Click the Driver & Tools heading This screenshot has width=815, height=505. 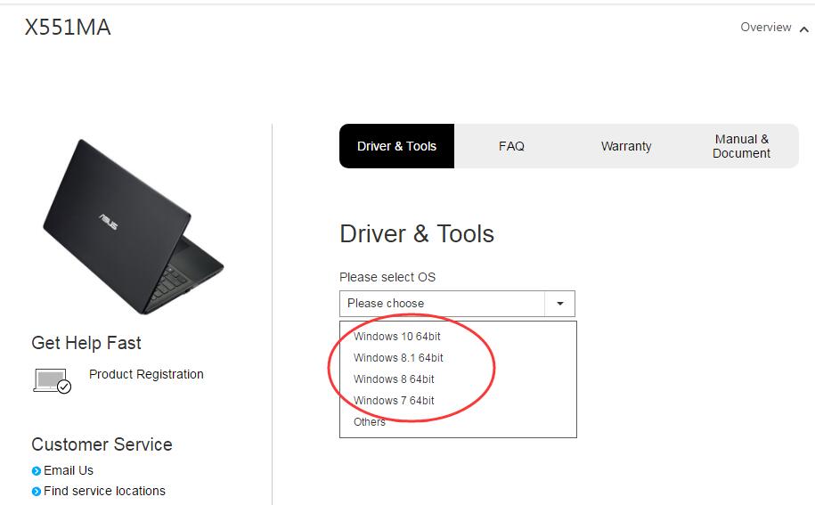coord(416,233)
